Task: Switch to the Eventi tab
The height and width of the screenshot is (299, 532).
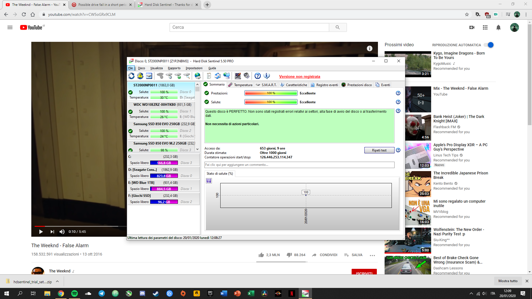Action: (383, 85)
